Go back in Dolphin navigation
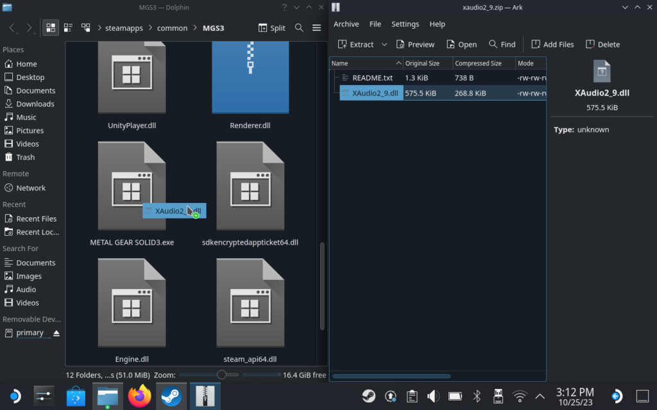The height and width of the screenshot is (410, 657). (12, 28)
